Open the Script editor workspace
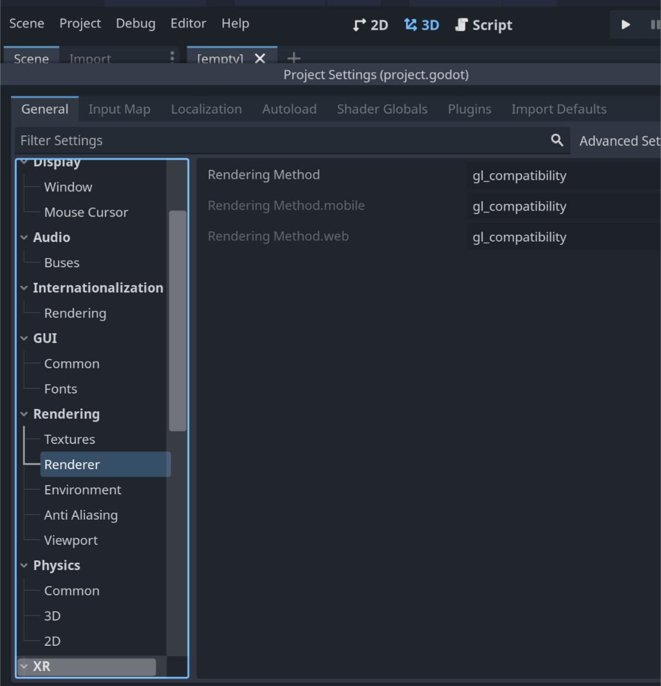Viewport: 661px width, 686px height. [483, 25]
